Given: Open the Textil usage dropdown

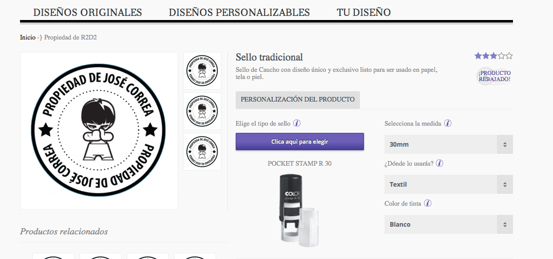Looking at the screenshot, I should click(449, 184).
